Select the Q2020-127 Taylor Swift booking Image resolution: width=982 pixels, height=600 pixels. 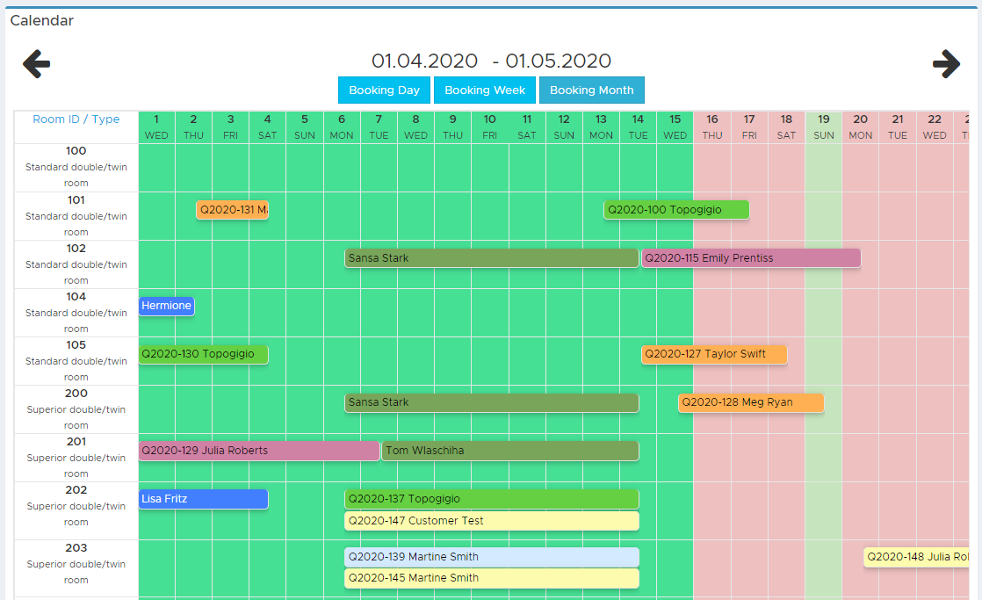coord(714,354)
